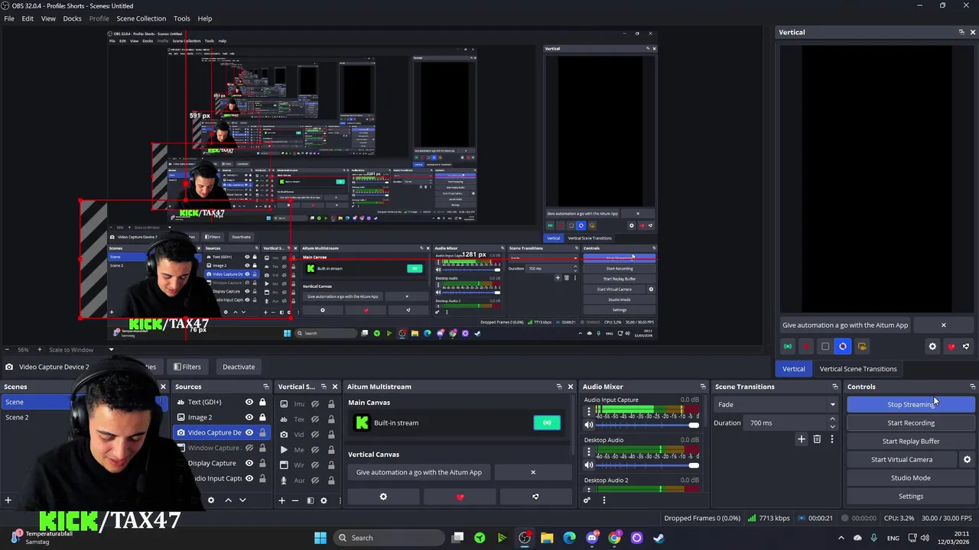Viewport: 979px width, 550px height.
Task: Open Virtual Camera settings gear in Controls
Action: point(967,460)
